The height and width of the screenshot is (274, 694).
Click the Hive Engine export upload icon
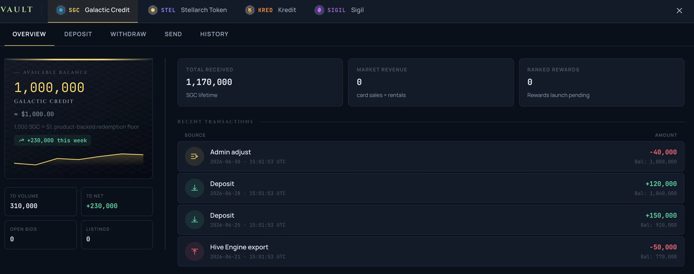195,251
